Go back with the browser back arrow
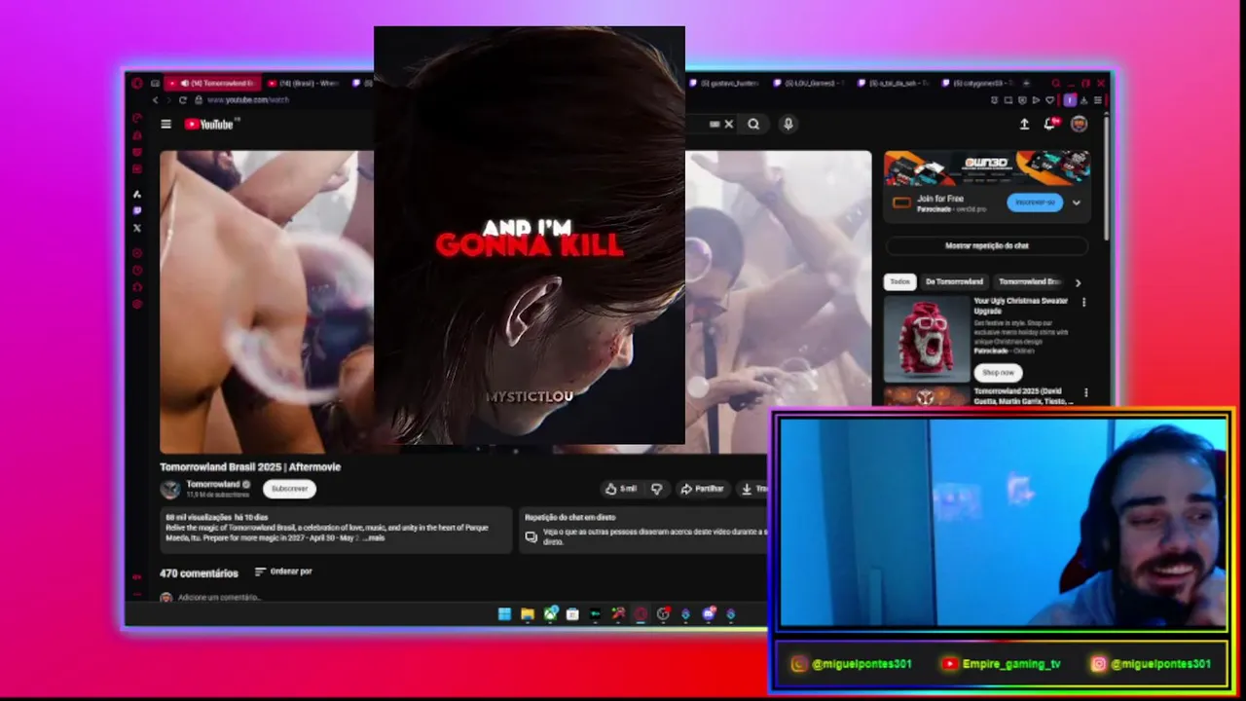Viewport: 1246px width, 701px height. (155, 99)
